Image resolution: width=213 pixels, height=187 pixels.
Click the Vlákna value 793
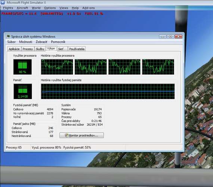(x=99, y=113)
